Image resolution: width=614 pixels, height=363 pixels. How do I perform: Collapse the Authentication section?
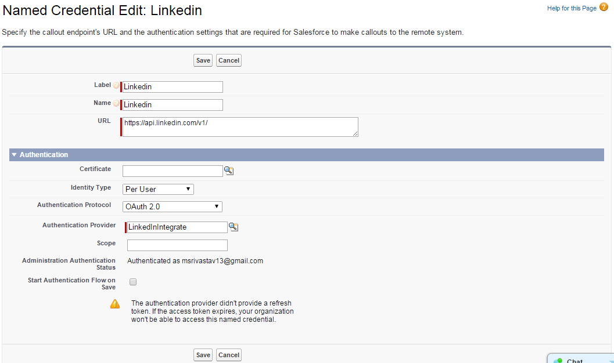[15, 155]
